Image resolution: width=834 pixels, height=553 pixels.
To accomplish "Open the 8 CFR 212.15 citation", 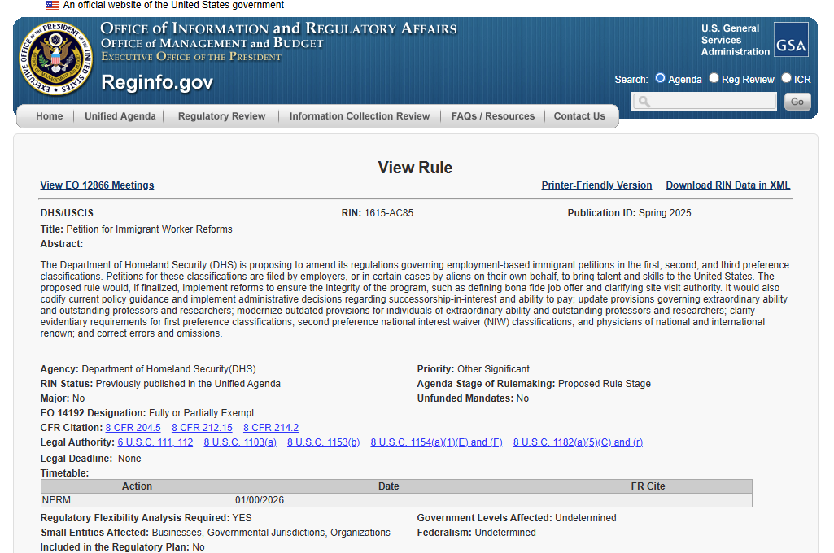I will pyautogui.click(x=202, y=428).
